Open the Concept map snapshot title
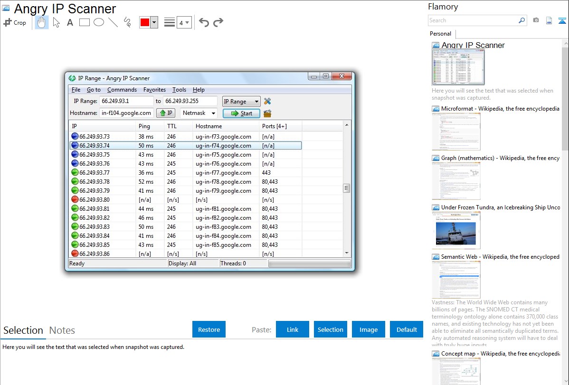This screenshot has width=569, height=385. pyautogui.click(x=500, y=353)
